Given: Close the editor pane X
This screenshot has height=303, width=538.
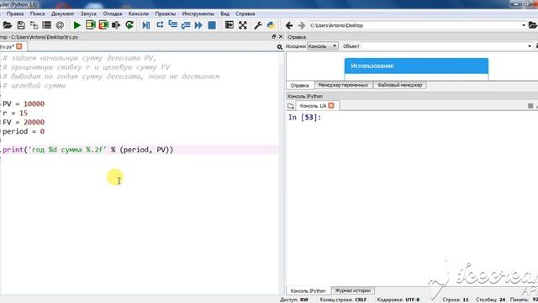Looking at the screenshot, I should coord(281,36).
